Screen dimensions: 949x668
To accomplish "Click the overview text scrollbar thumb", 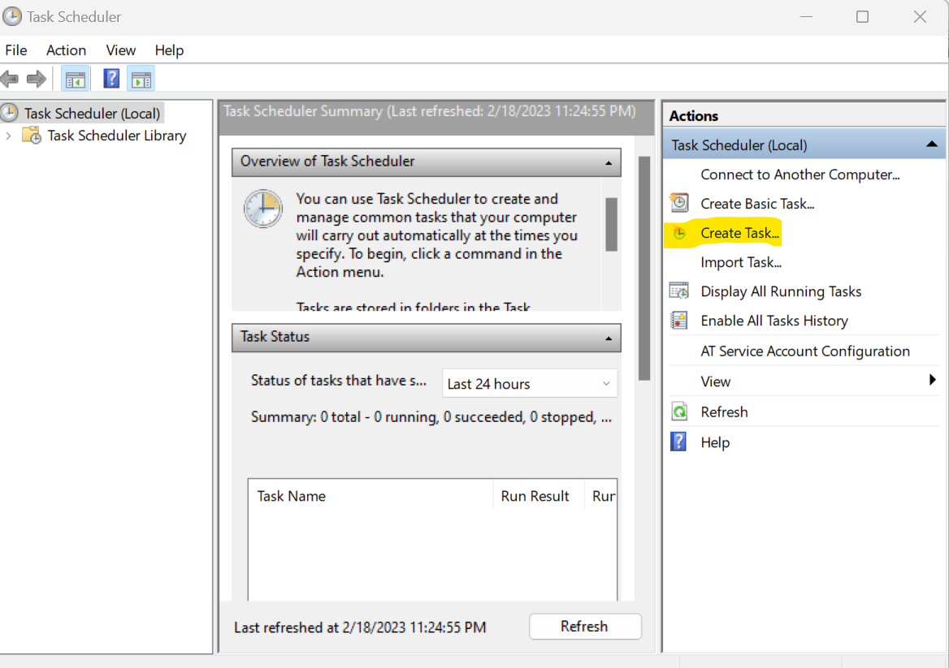I will [611, 224].
